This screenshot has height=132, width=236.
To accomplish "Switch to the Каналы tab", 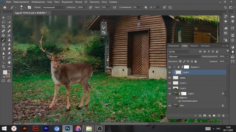I will click(x=194, y=46).
